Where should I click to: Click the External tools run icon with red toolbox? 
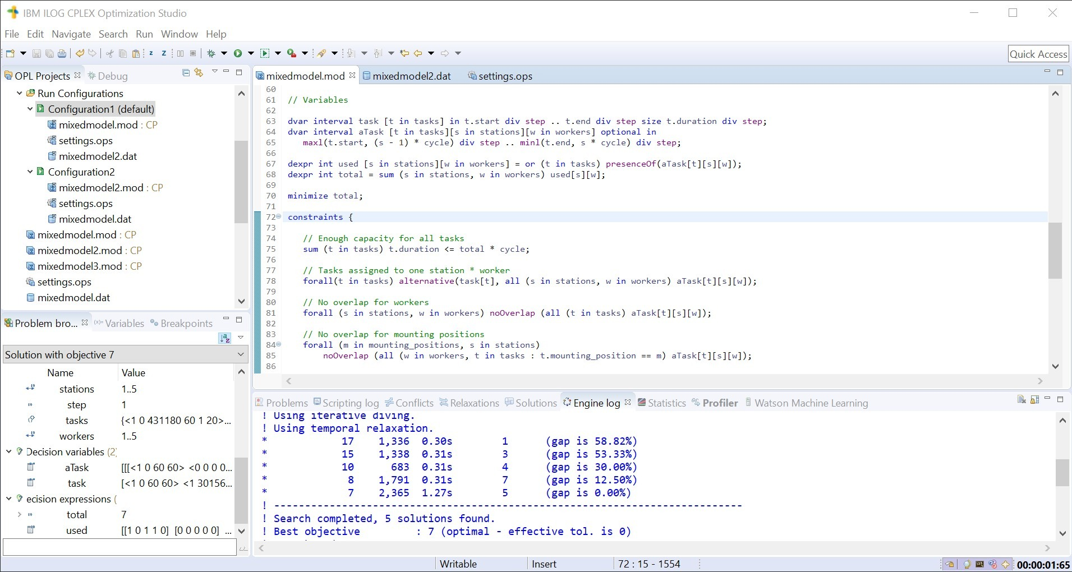point(292,53)
